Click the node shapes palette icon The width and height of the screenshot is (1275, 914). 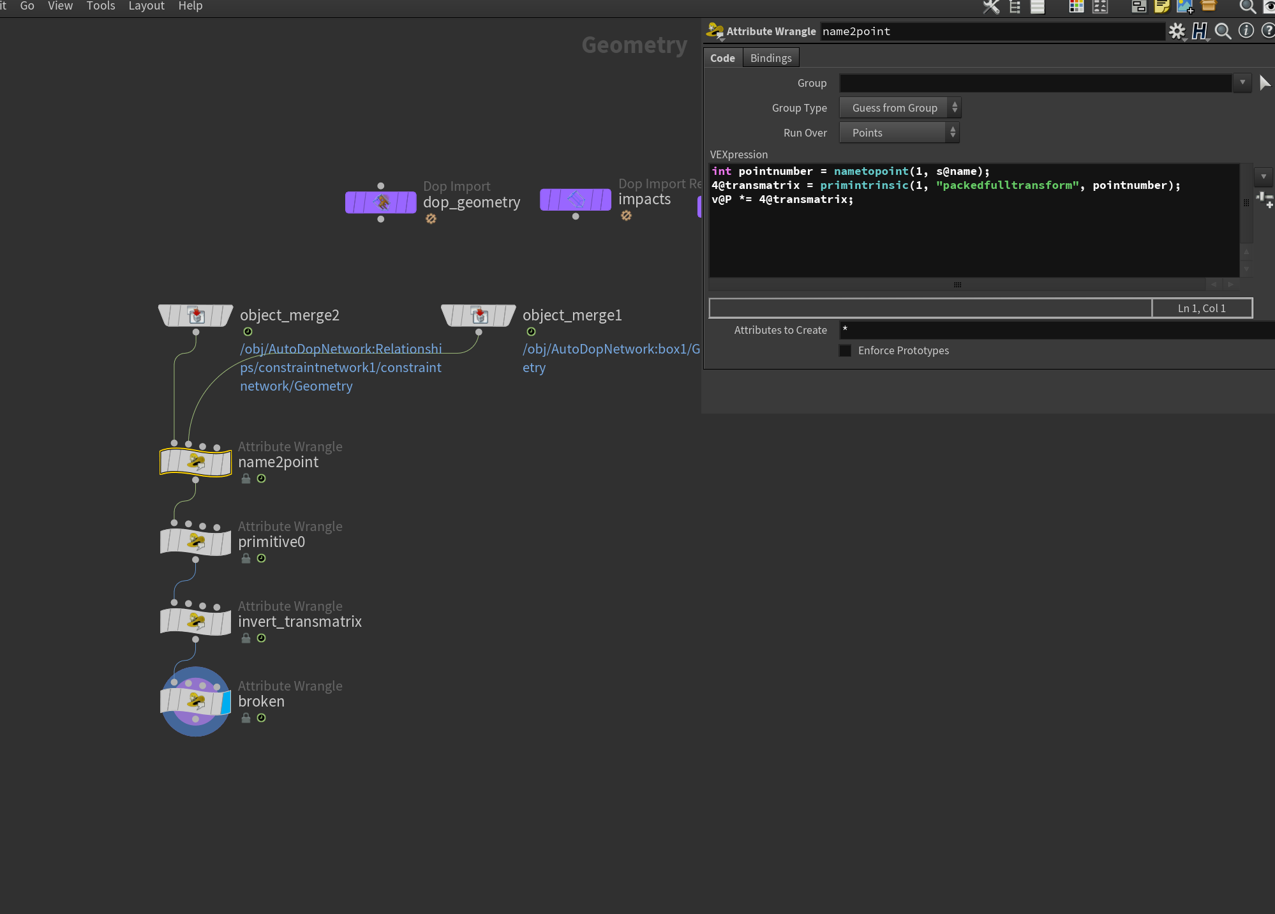click(1100, 7)
